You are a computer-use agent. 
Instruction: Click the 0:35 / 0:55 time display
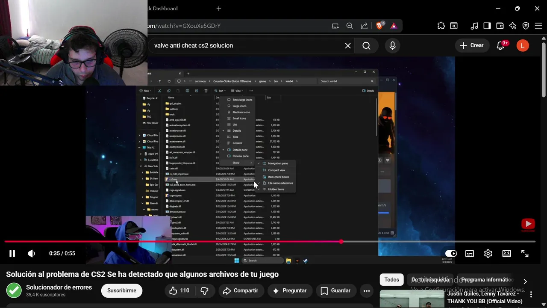[62, 253]
